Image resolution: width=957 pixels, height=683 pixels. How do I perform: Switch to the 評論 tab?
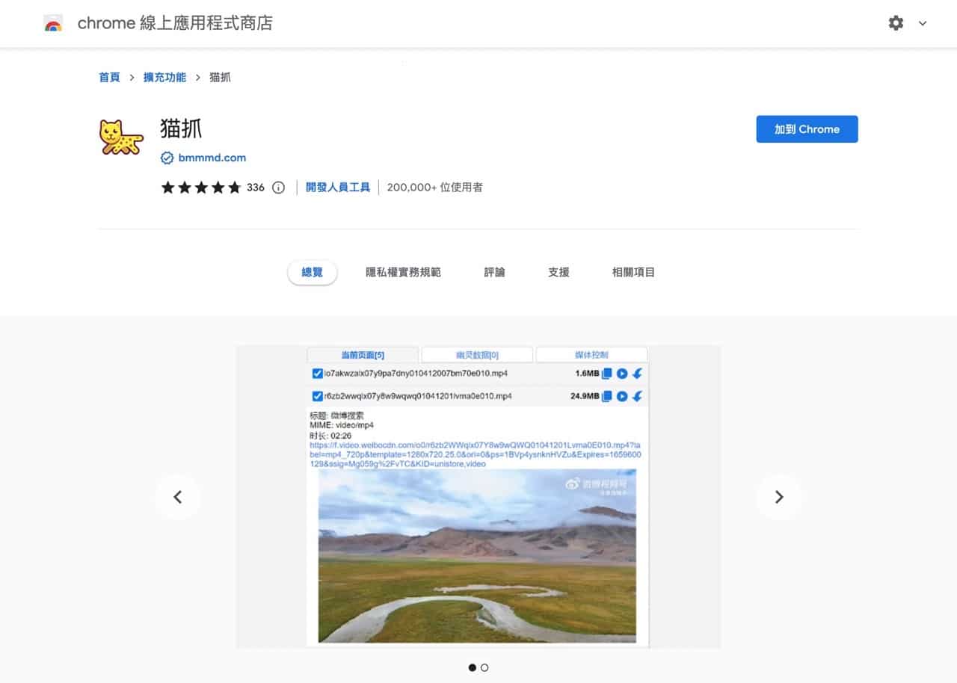click(x=493, y=272)
